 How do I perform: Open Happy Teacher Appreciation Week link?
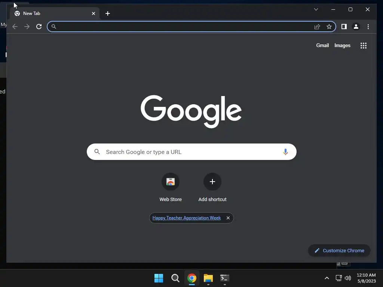pyautogui.click(x=187, y=218)
